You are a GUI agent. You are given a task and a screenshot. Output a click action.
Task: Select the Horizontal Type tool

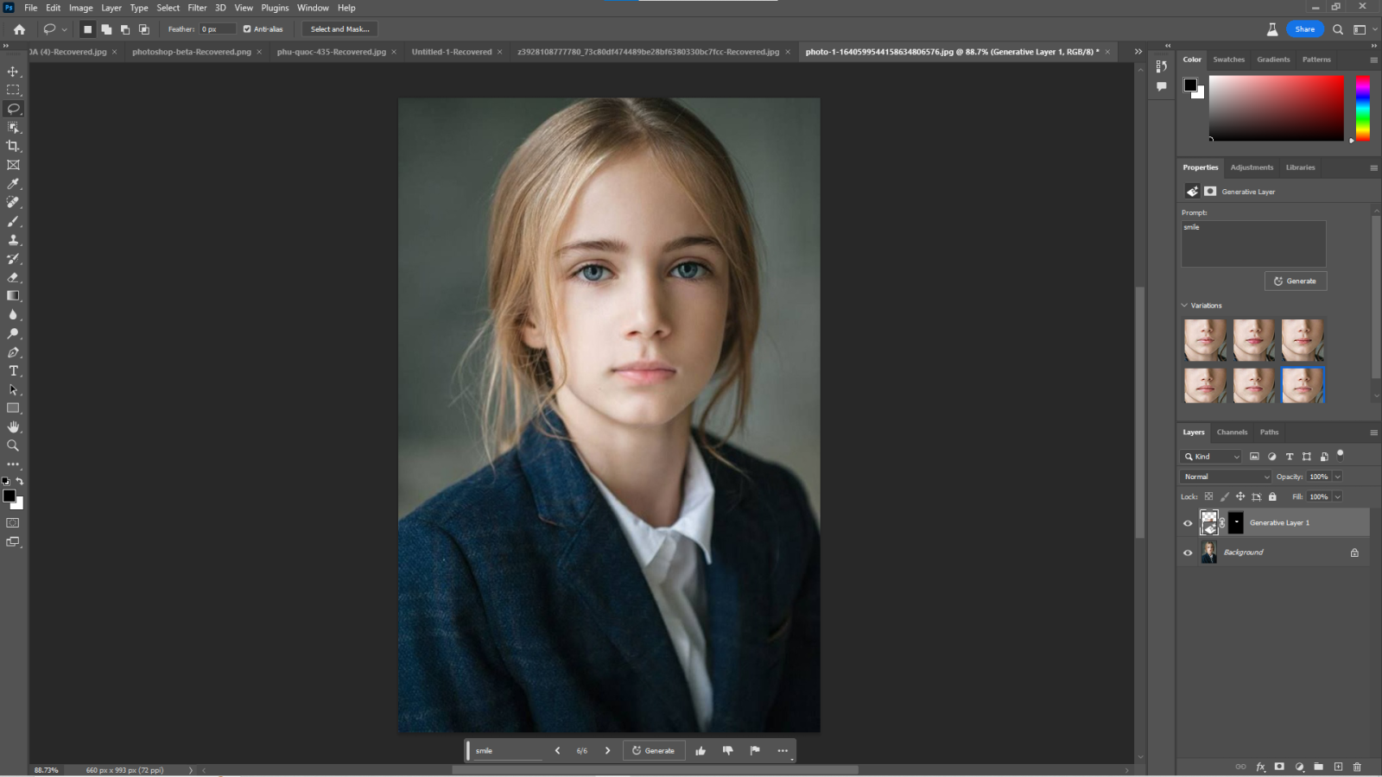coord(13,370)
